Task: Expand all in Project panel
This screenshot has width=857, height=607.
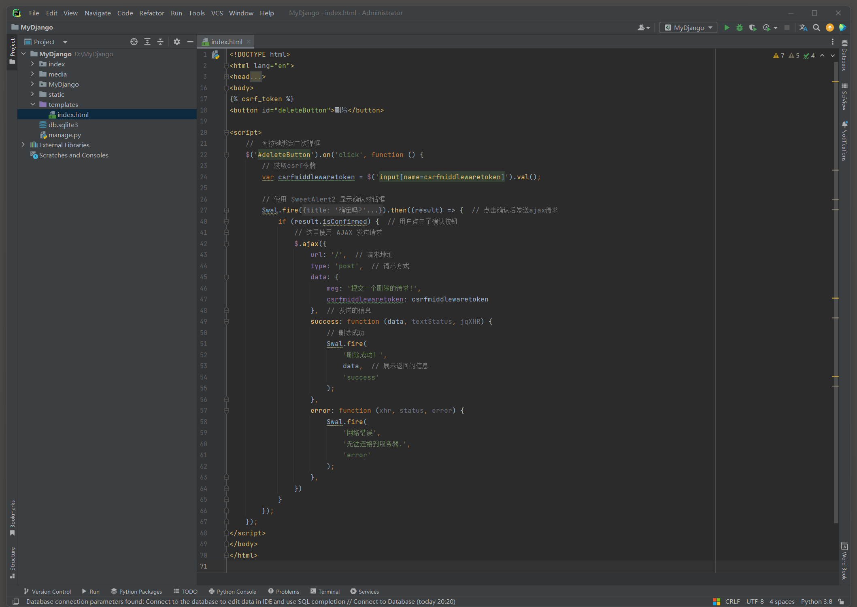Action: click(147, 42)
